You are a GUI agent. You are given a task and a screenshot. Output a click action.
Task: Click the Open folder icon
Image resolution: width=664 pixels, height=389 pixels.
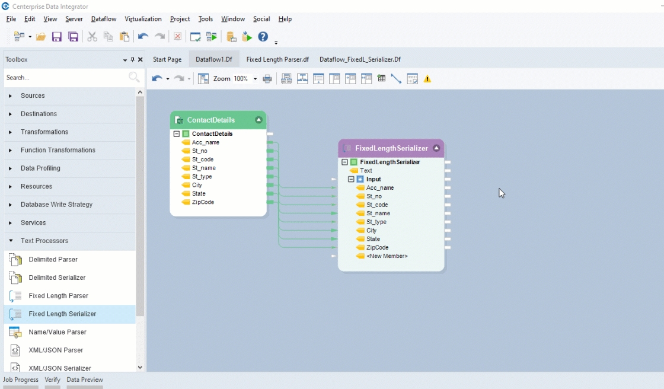coord(41,37)
